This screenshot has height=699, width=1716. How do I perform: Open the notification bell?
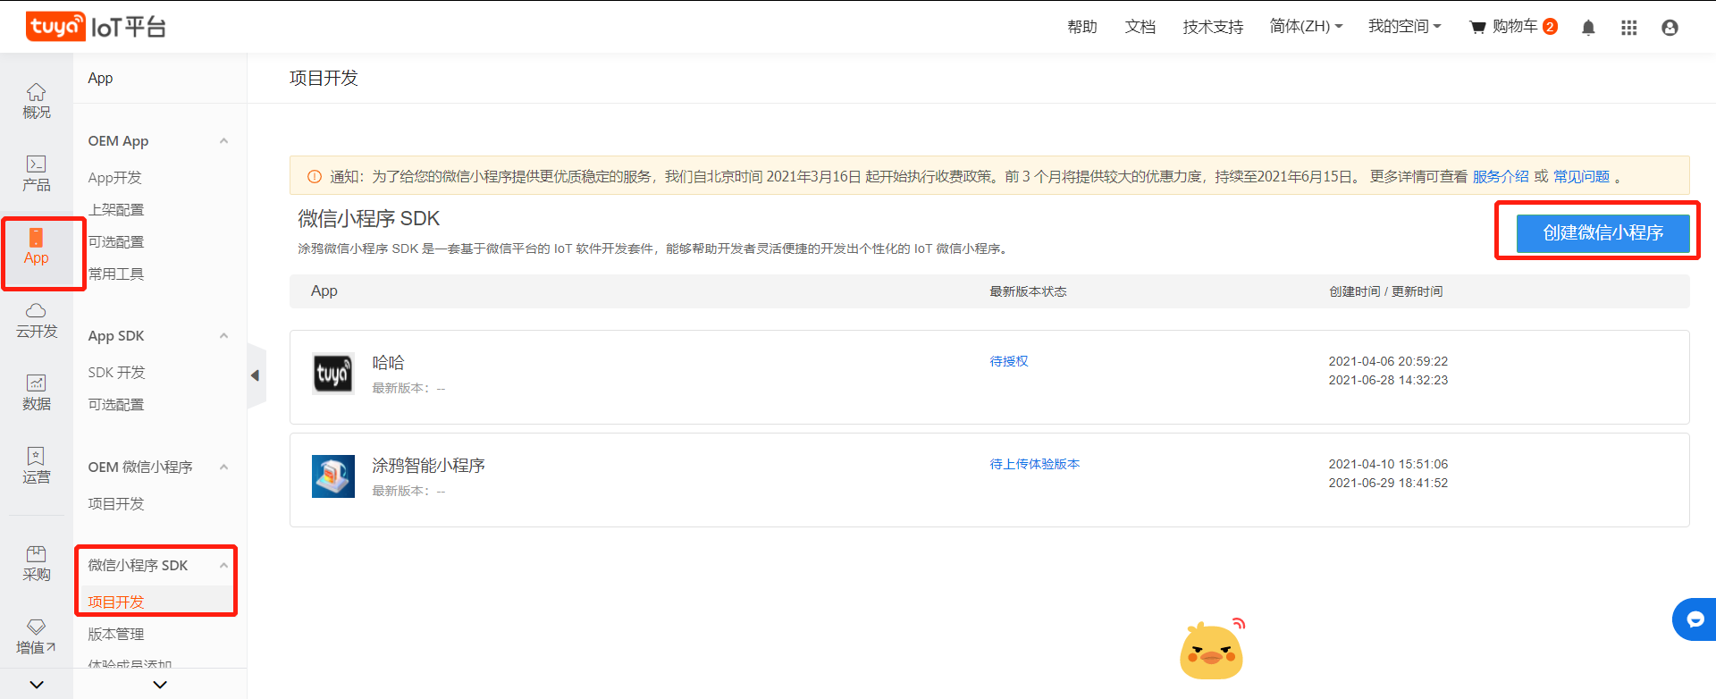click(x=1588, y=28)
